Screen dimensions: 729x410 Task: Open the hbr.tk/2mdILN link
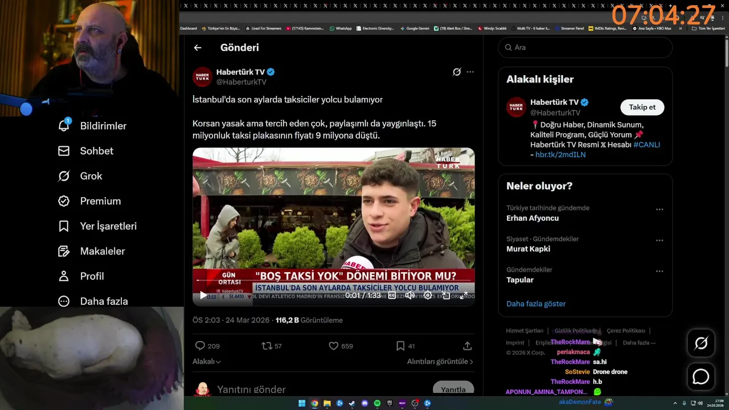(560, 154)
